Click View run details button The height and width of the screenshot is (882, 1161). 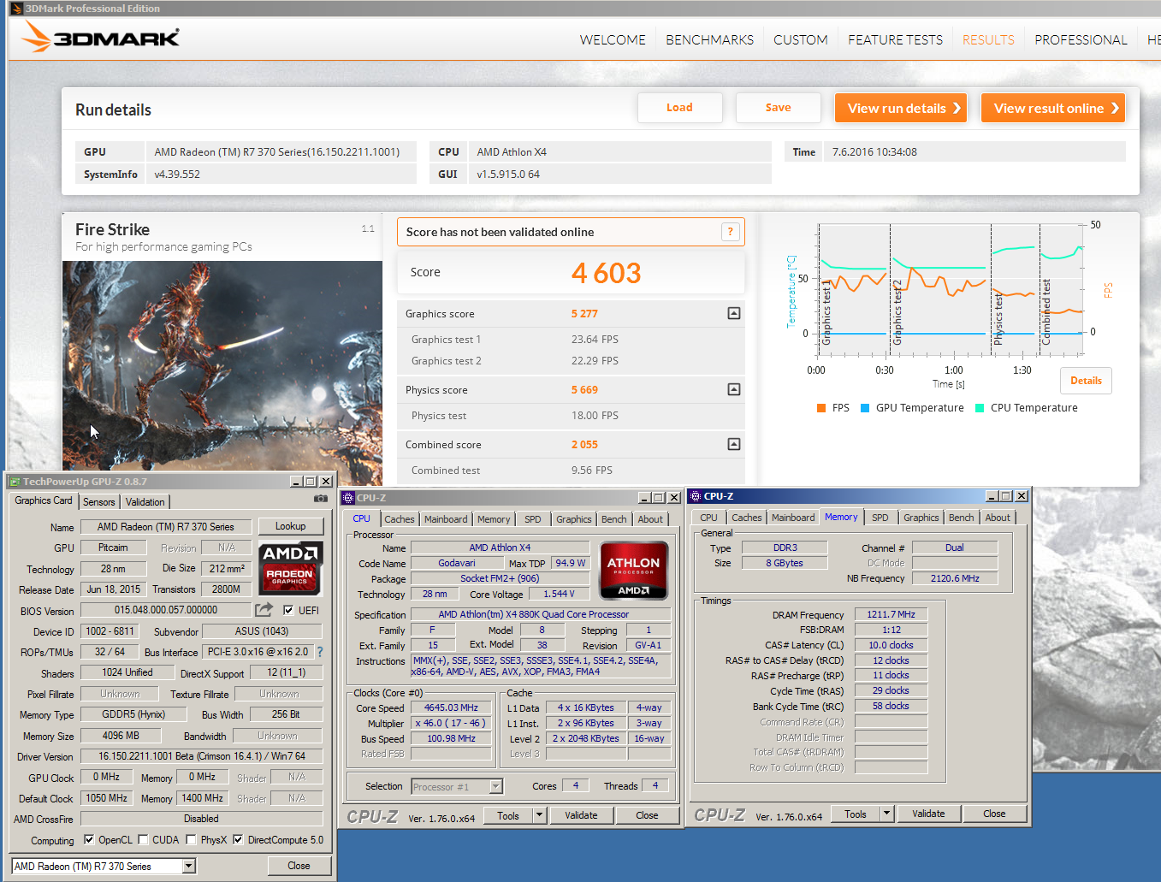[901, 108]
